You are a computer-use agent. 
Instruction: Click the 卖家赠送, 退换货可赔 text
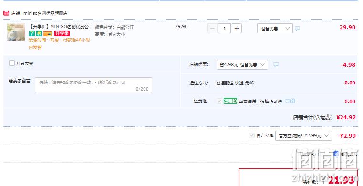pyautogui.click(x=260, y=101)
